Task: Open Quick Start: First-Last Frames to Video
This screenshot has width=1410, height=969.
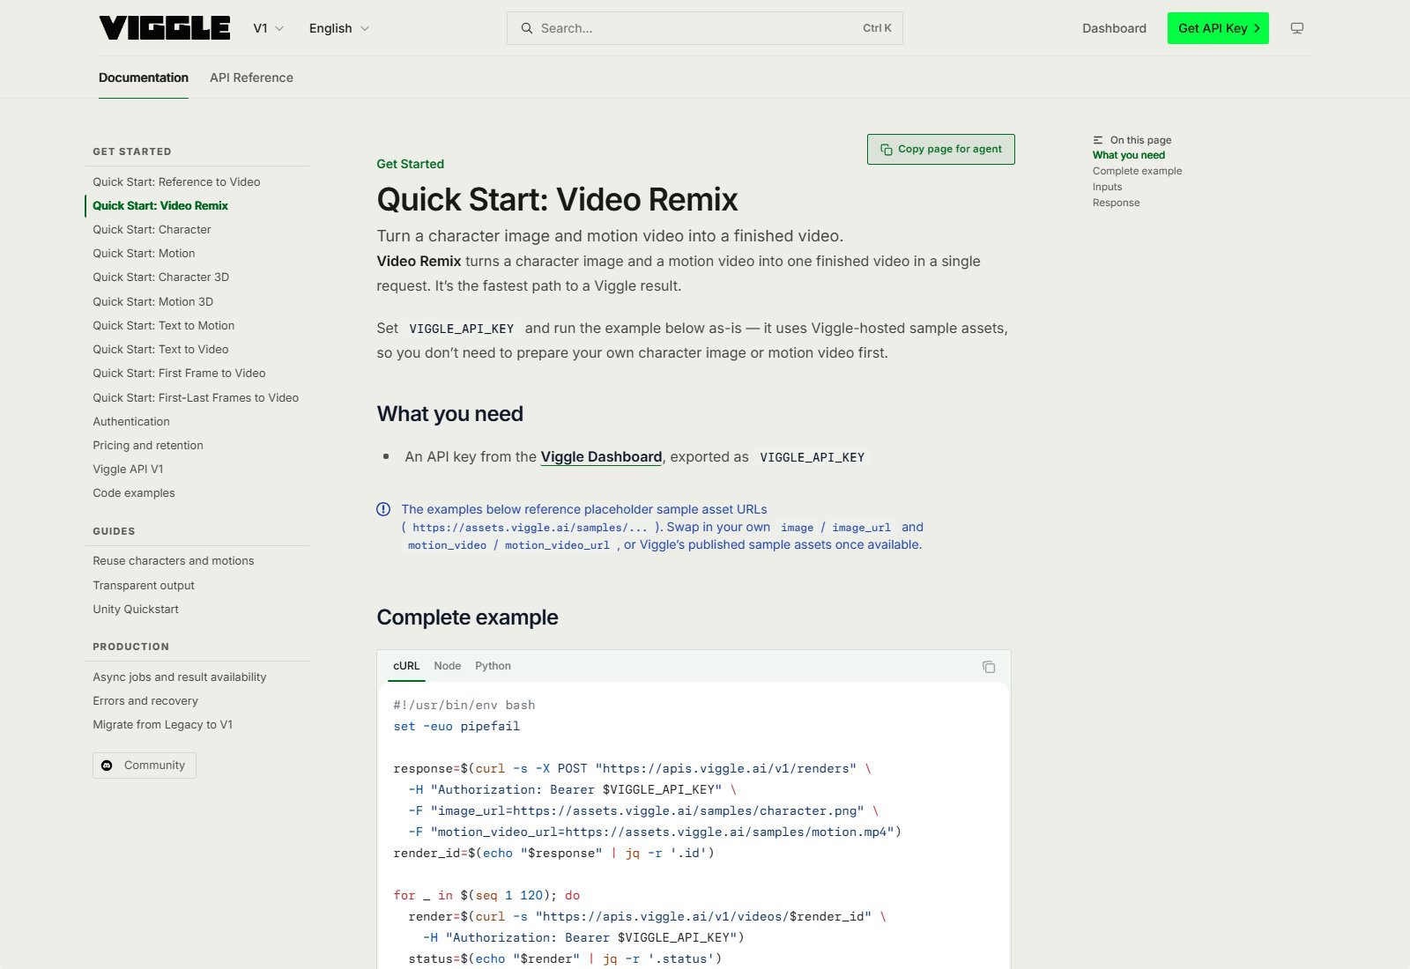Action: (196, 397)
